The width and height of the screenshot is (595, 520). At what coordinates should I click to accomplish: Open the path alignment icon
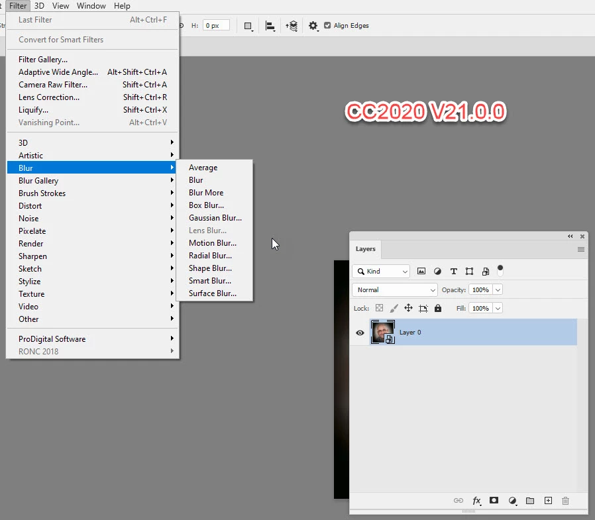click(x=270, y=26)
